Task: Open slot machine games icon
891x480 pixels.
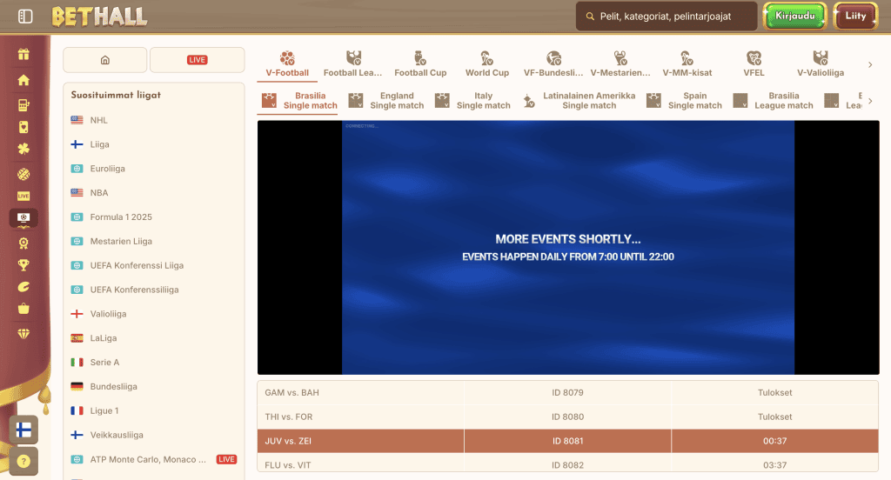Action: 23,105
